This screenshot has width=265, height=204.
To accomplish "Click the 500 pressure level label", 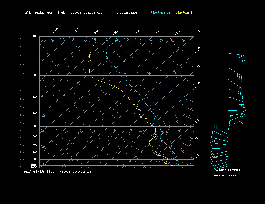I will 35,126.
